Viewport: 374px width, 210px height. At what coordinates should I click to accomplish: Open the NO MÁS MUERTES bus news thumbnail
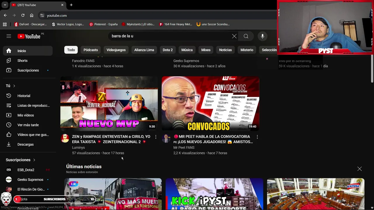point(113,194)
